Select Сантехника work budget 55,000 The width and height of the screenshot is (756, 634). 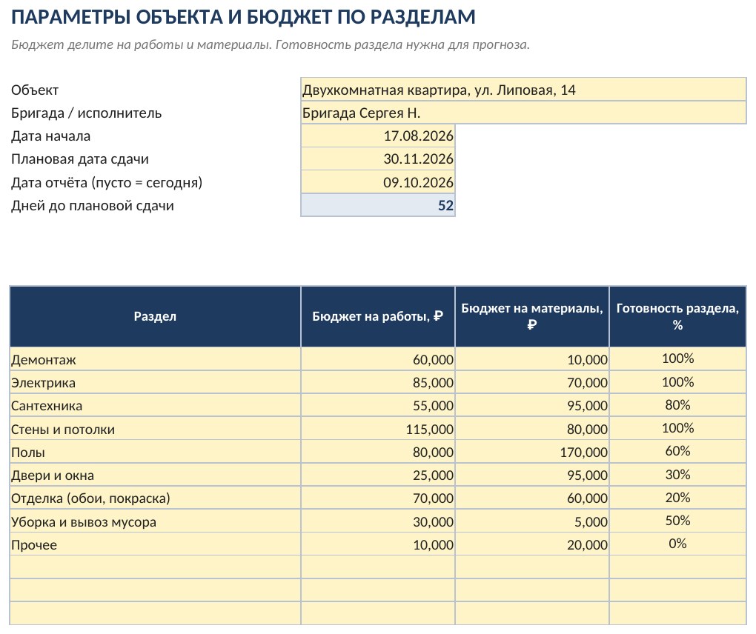point(377,406)
